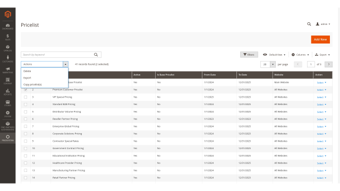
Task: Check the Government Contract Pricing row
Action: tap(25, 149)
